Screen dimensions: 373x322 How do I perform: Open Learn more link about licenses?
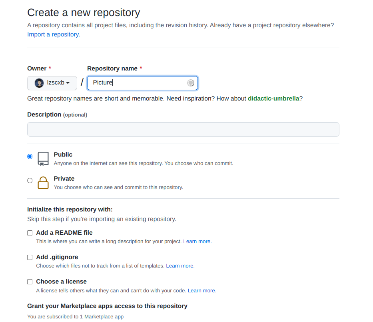[202, 291]
